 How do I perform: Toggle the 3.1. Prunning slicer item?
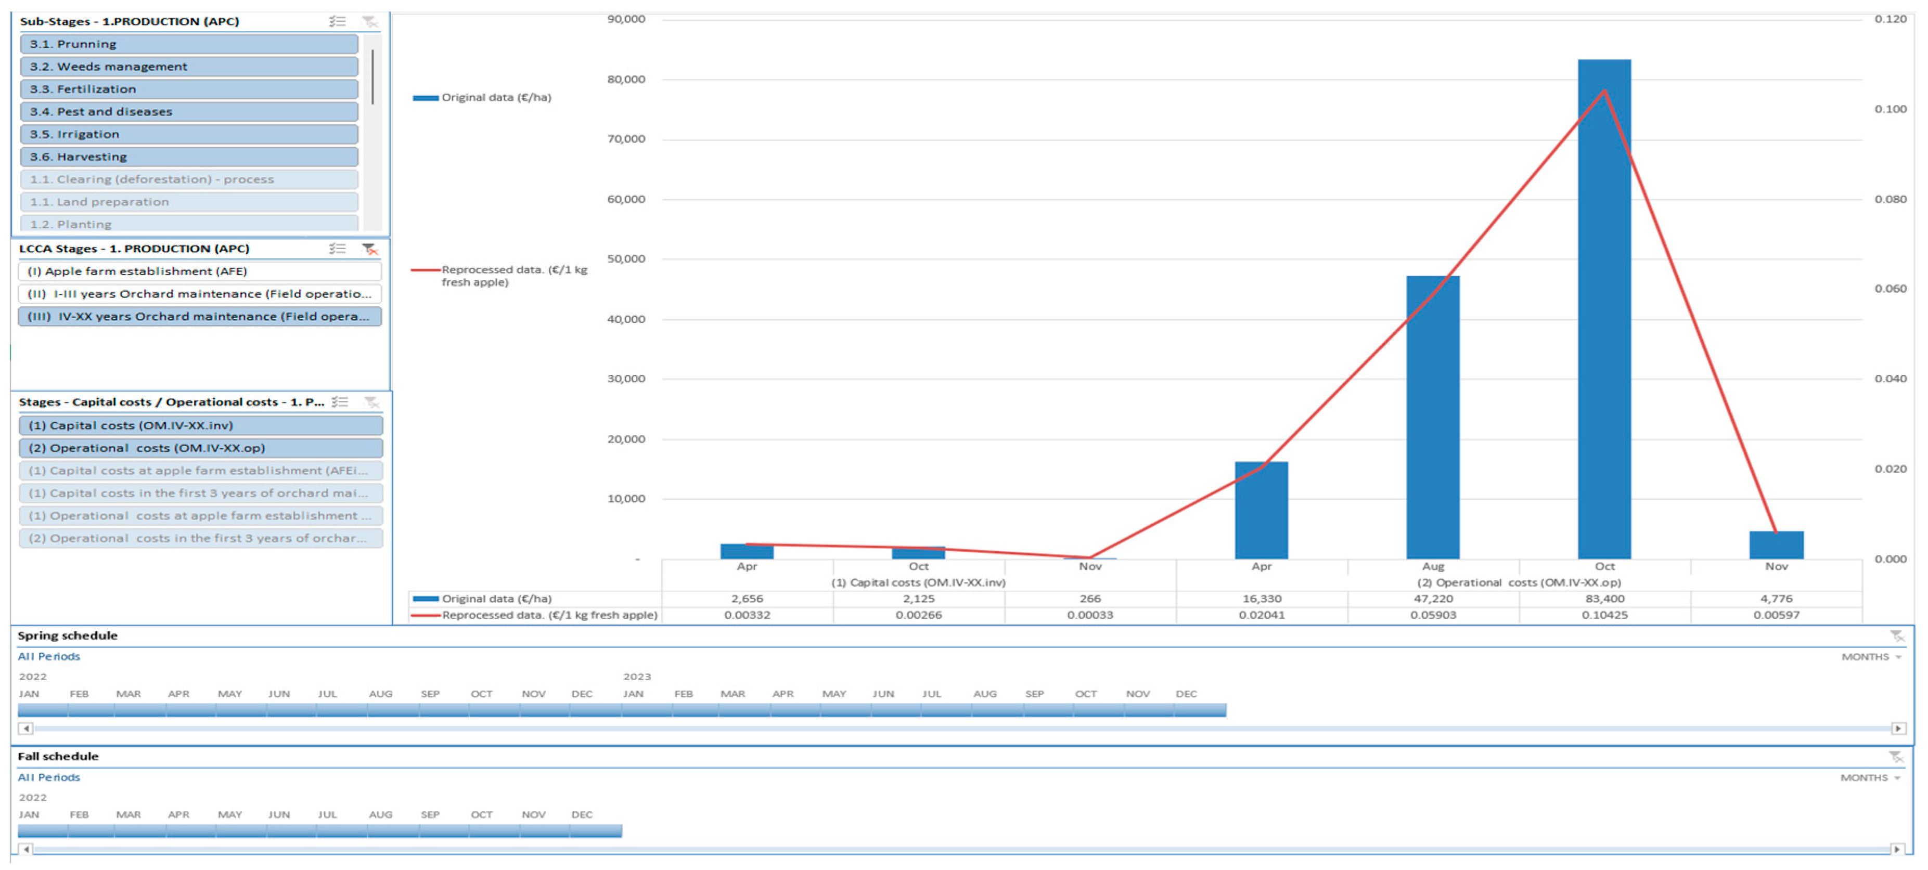coord(189,44)
